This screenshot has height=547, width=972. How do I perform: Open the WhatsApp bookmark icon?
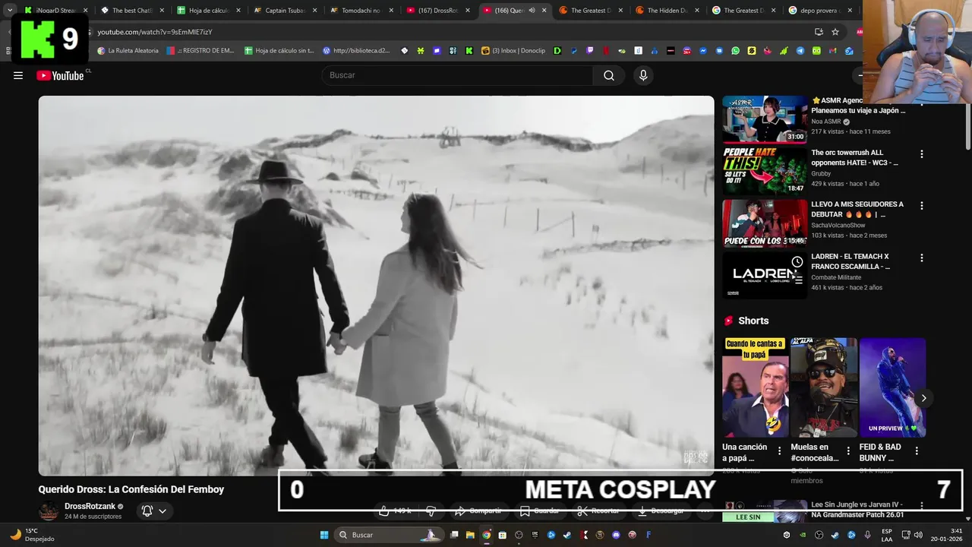click(x=735, y=51)
